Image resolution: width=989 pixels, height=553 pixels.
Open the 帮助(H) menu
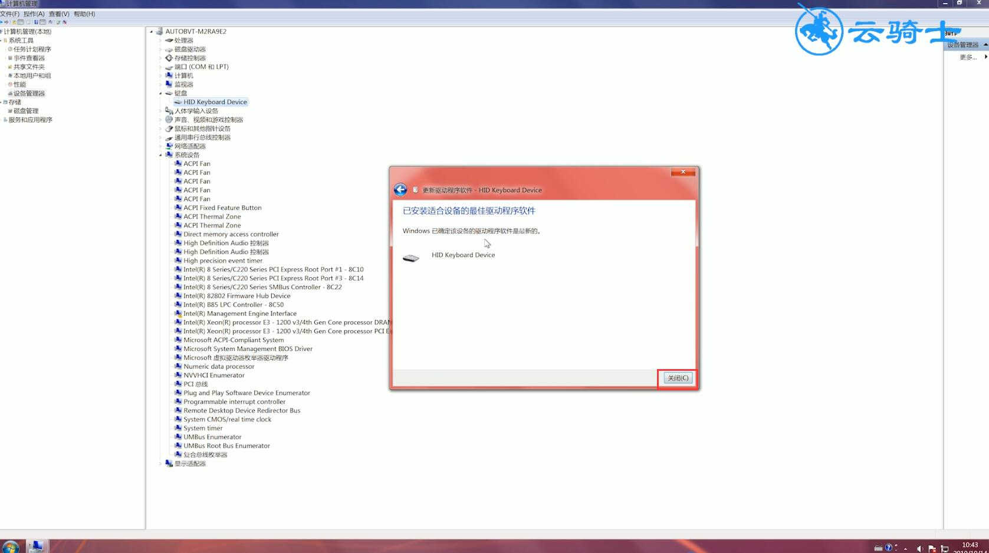click(x=84, y=14)
